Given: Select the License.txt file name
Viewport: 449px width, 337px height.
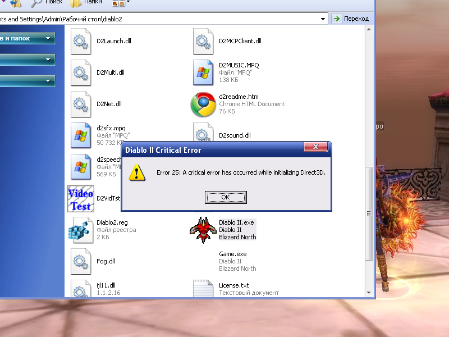Looking at the screenshot, I should pyautogui.click(x=233, y=285).
